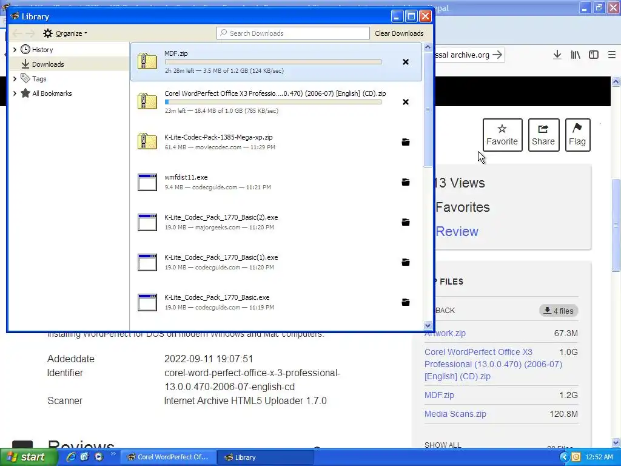Cancel the Corel WordPerfect Office X3 zip download

pyautogui.click(x=406, y=102)
